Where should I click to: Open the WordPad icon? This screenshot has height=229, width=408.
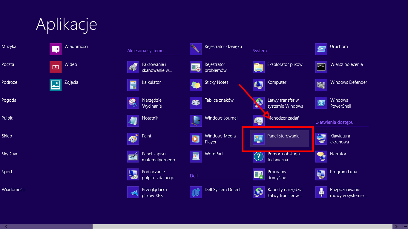point(196,157)
